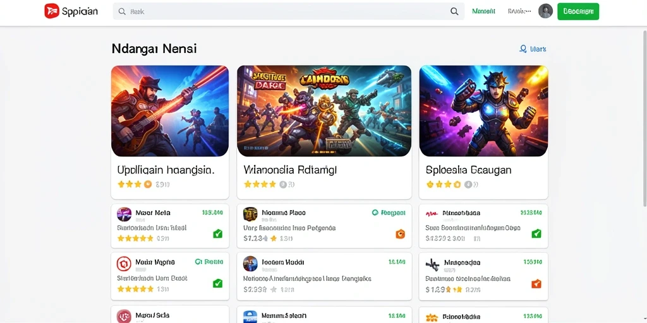
Task: Open the Sploeslia Geaugan title
Action: click(468, 170)
